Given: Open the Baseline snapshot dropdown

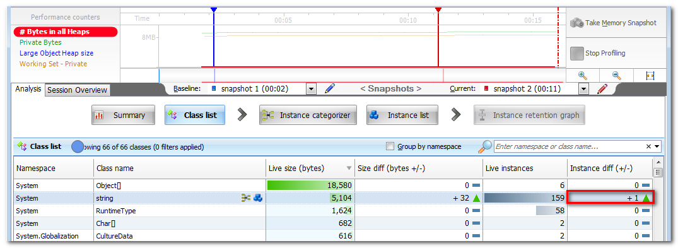Looking at the screenshot, I should 312,89.
